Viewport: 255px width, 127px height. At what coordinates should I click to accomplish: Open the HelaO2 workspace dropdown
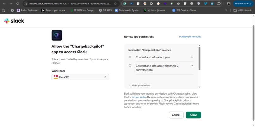pyautogui.click(x=80, y=77)
